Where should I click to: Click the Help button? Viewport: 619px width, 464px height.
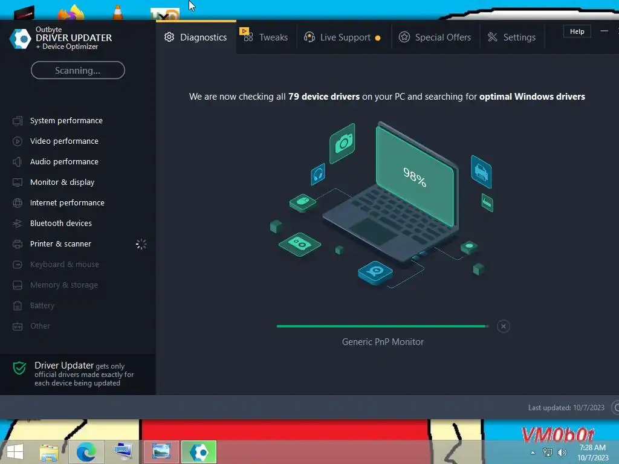click(x=577, y=31)
